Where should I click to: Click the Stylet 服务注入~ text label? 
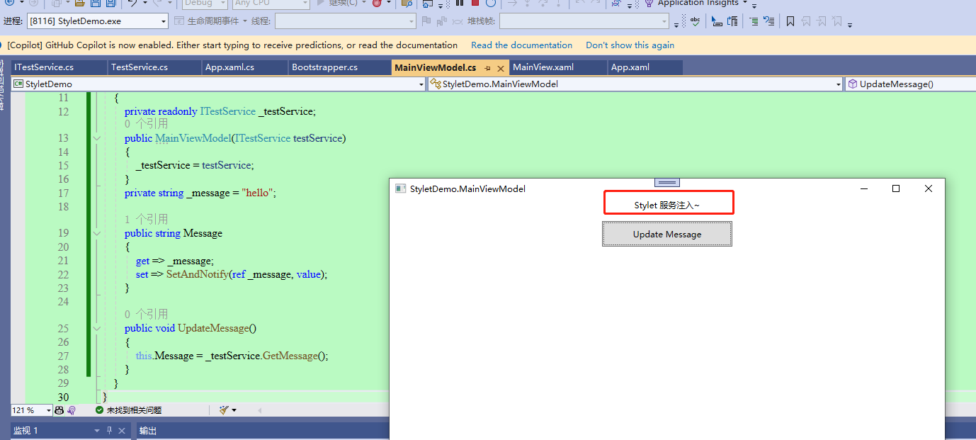667,205
